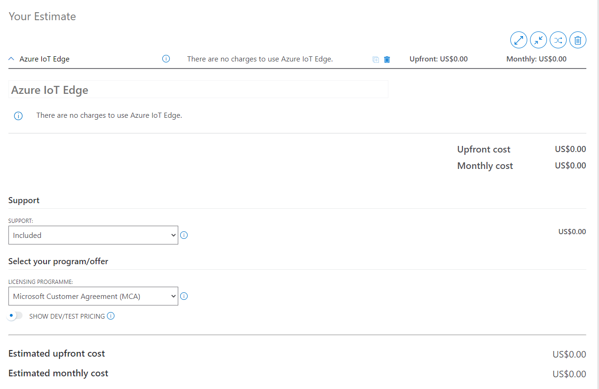Clone the Azure IoT Edge service
The width and height of the screenshot is (599, 389).
point(376,60)
